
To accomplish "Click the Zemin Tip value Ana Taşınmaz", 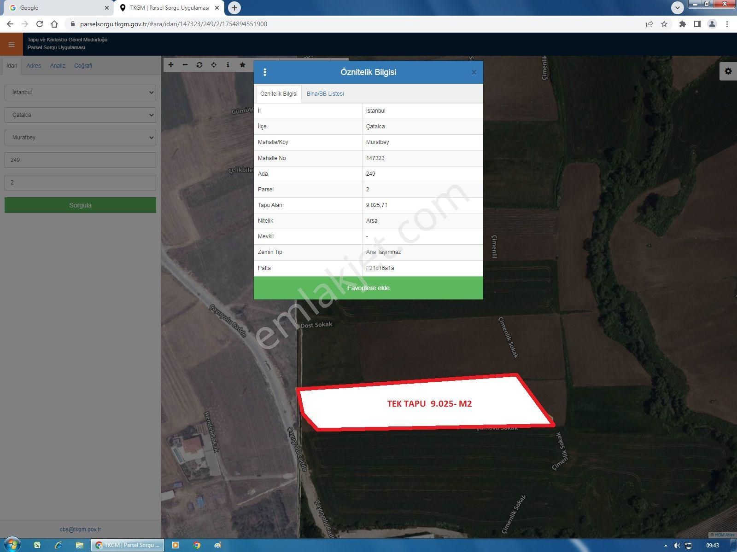I will (x=384, y=252).
